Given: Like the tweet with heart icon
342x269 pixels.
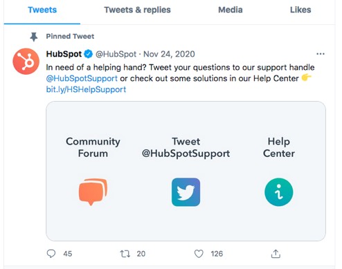Looking at the screenshot, I should click(199, 254).
